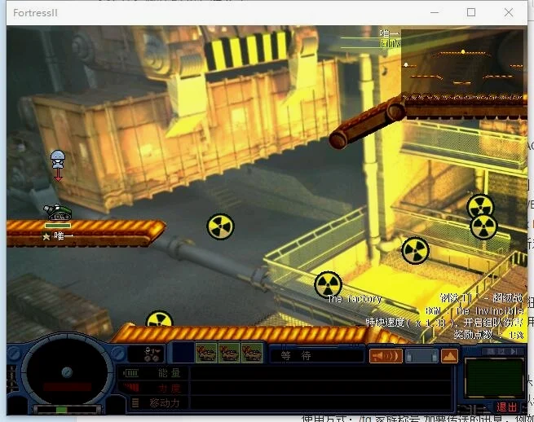Click the green tank on the left platform
The image size is (534, 422).
(57, 213)
